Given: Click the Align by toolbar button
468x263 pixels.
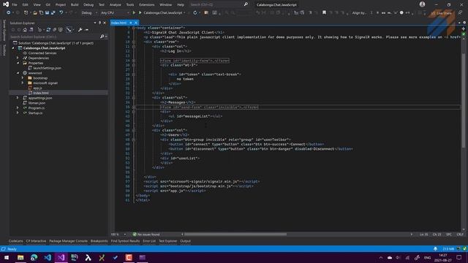Looking at the screenshot, I should (x=359, y=13).
